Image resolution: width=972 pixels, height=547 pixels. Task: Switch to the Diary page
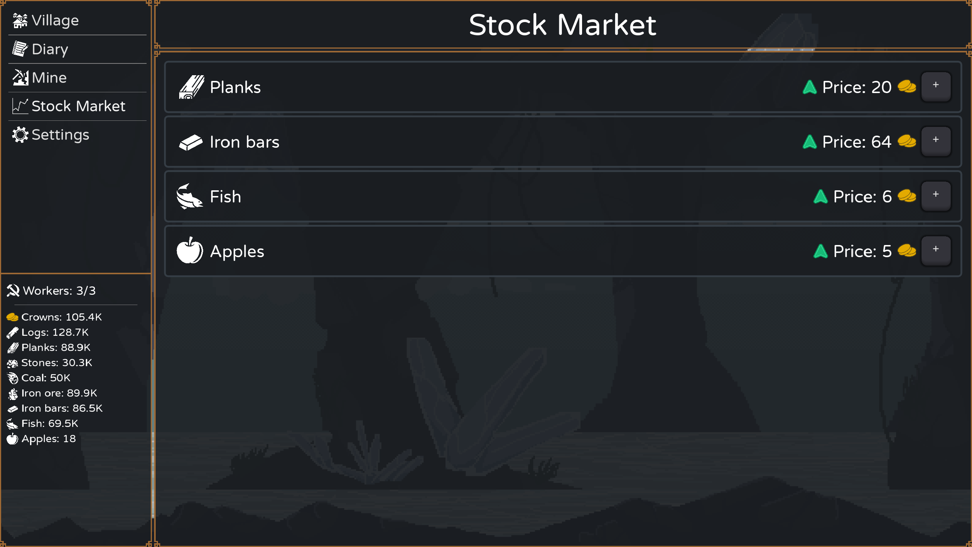49,49
